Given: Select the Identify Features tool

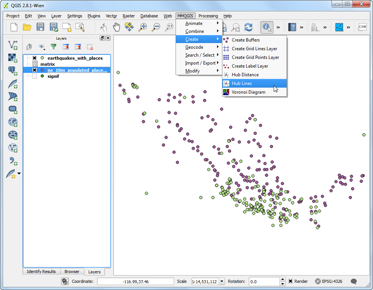Looking at the screenshot, I should 267,27.
